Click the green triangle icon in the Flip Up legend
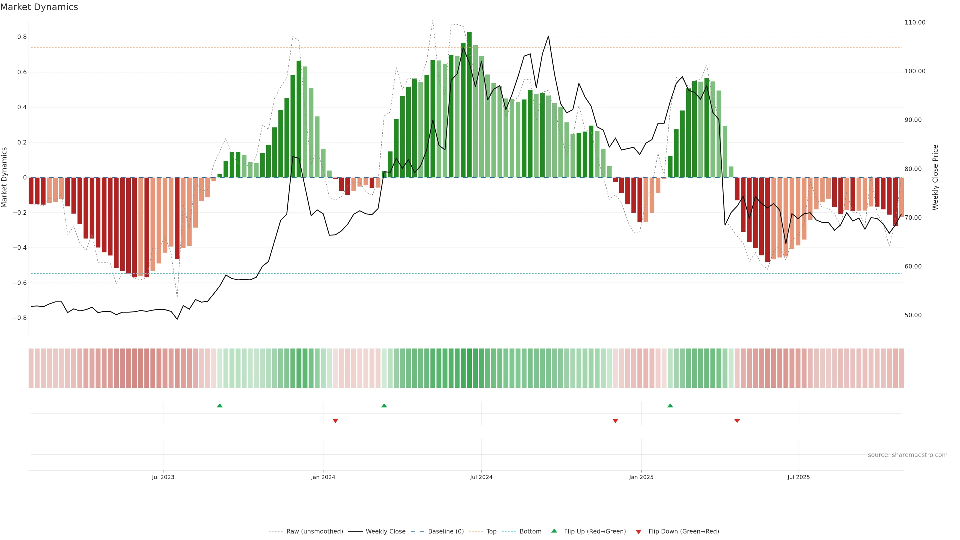 (x=554, y=531)
